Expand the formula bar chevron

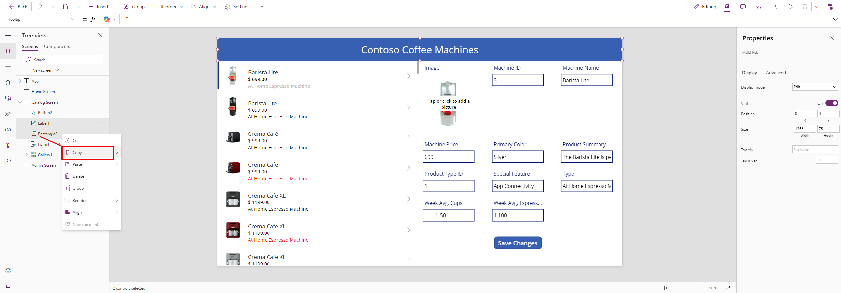click(x=835, y=19)
